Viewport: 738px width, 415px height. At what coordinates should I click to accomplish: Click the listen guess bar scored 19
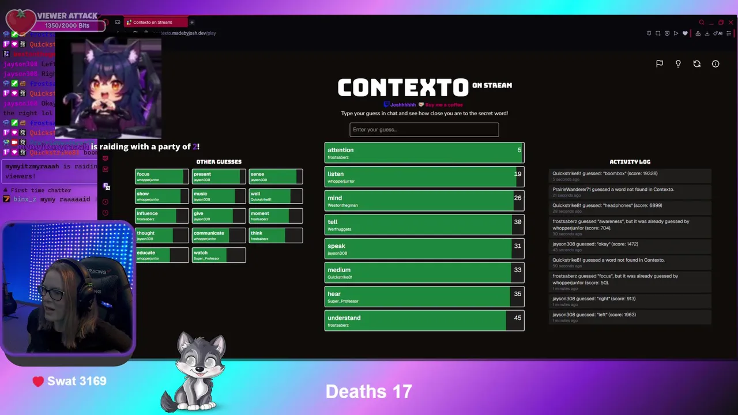coord(424,177)
